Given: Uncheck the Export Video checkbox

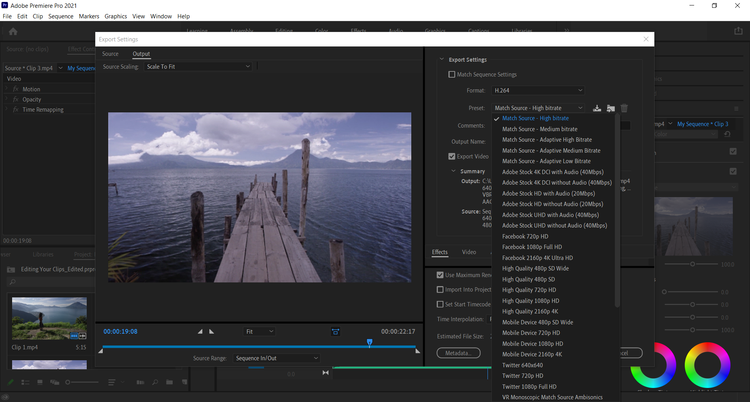Looking at the screenshot, I should coord(452,157).
